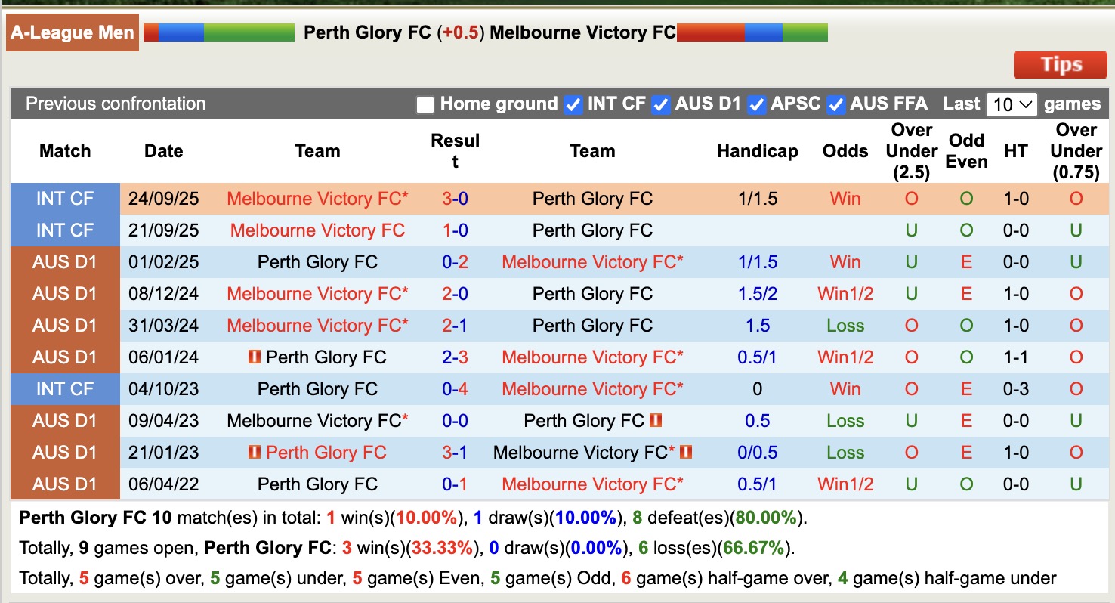Open the Last games count dropdown
The width and height of the screenshot is (1115, 603).
[1012, 104]
